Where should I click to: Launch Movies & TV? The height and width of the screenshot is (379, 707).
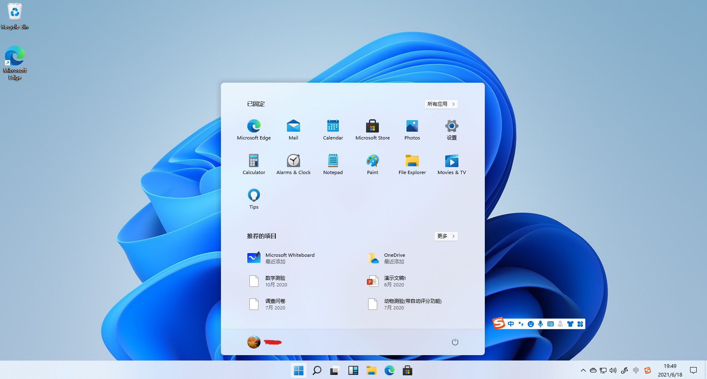[x=451, y=164]
